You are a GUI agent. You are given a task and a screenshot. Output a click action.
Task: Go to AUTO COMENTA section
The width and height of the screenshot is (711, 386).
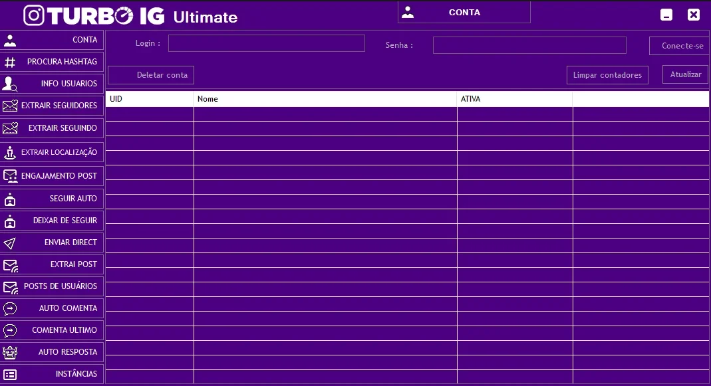click(x=52, y=308)
